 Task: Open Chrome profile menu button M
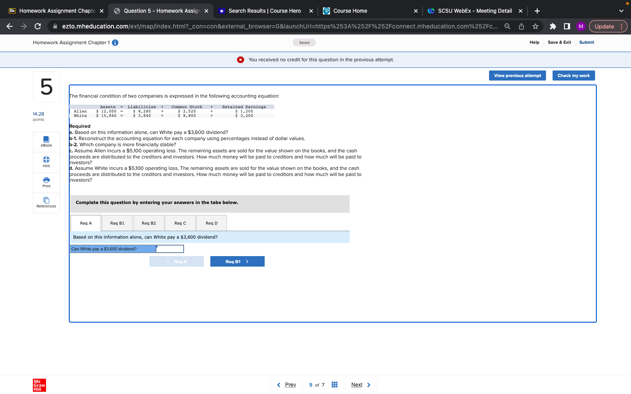pyautogui.click(x=581, y=26)
